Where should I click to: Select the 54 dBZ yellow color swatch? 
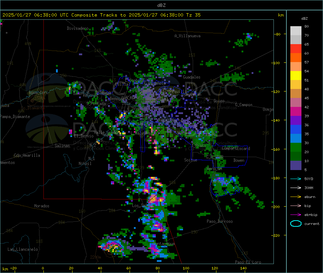296,76
